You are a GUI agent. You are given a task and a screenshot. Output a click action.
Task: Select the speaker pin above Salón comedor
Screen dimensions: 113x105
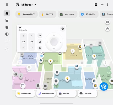pos(57,72)
